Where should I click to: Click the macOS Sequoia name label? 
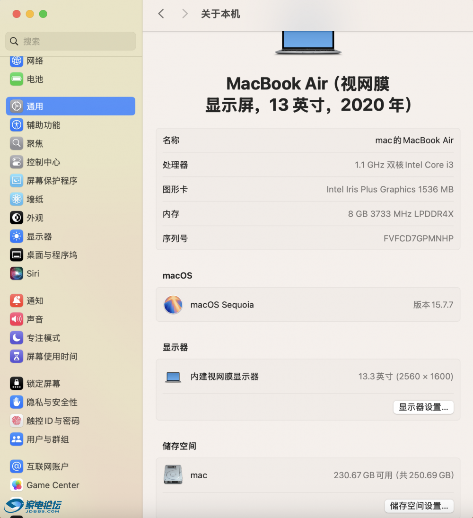[x=222, y=305]
